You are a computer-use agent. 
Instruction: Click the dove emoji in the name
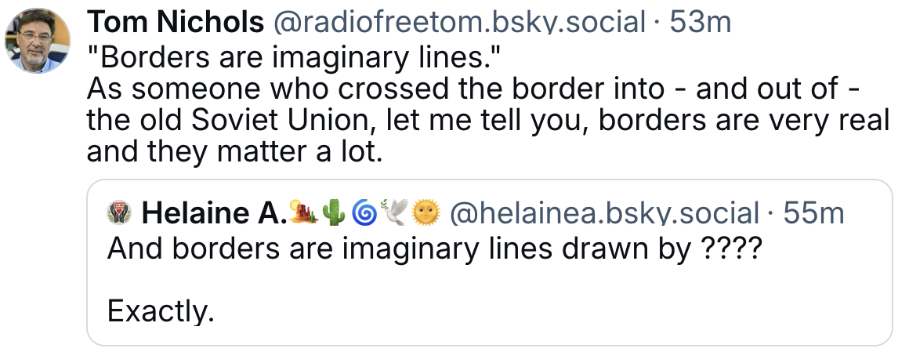click(x=393, y=212)
